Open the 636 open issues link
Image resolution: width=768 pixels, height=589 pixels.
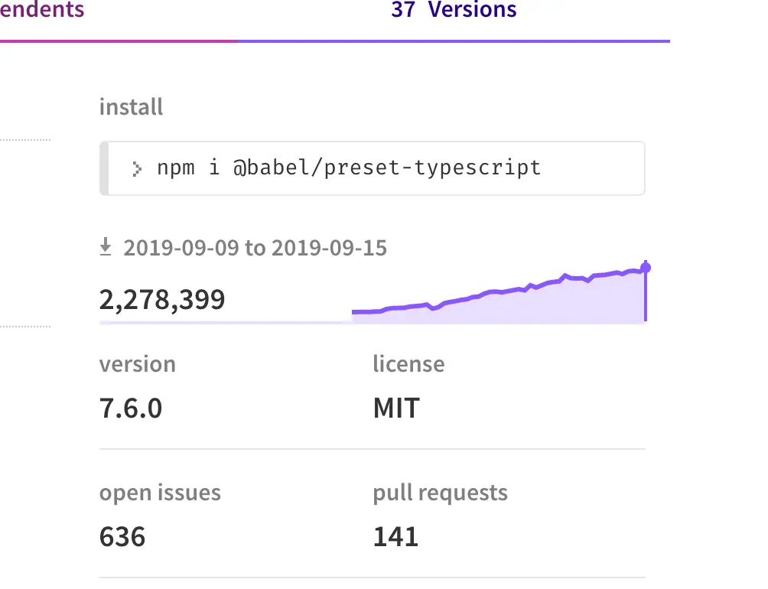point(122,537)
